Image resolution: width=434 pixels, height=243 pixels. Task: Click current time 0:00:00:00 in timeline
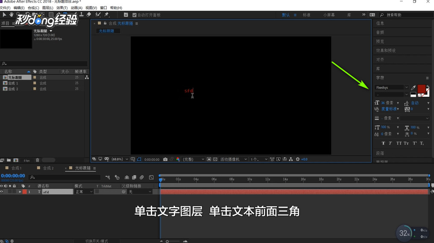[13, 176]
